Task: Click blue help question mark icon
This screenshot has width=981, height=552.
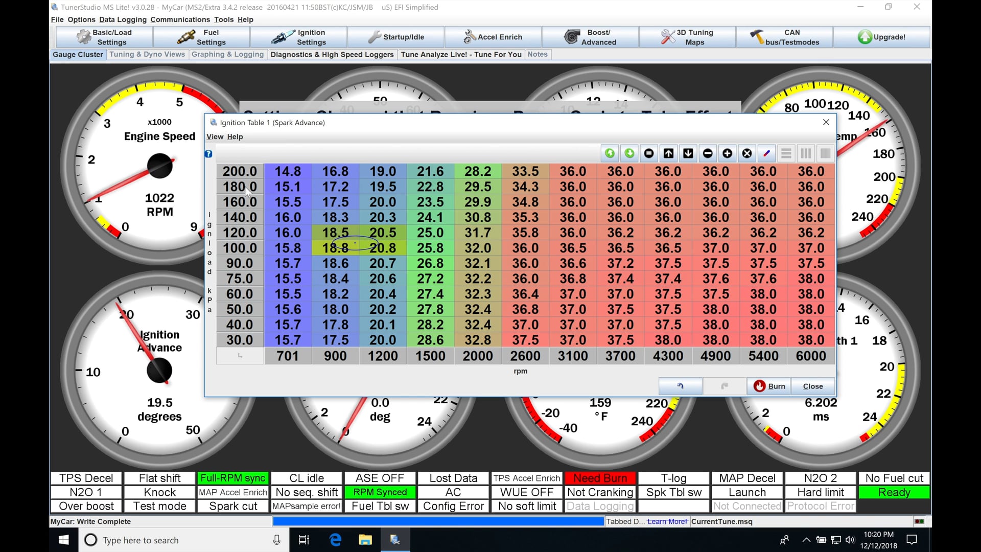Action: click(208, 154)
